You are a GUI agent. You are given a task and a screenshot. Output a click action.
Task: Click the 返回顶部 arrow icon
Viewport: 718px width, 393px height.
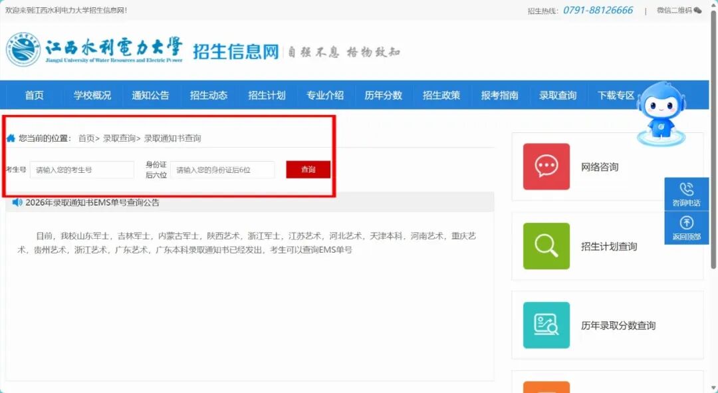[x=686, y=223]
